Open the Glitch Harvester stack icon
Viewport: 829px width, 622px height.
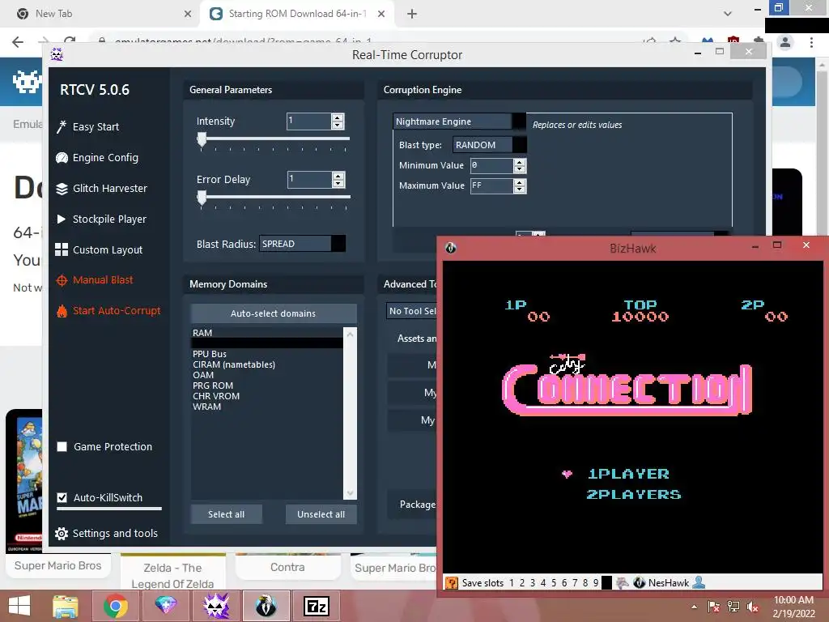[x=62, y=188]
